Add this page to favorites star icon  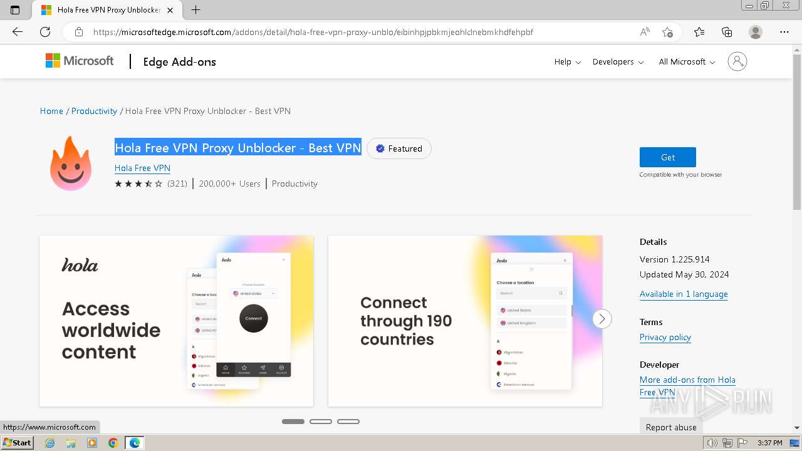[668, 32]
